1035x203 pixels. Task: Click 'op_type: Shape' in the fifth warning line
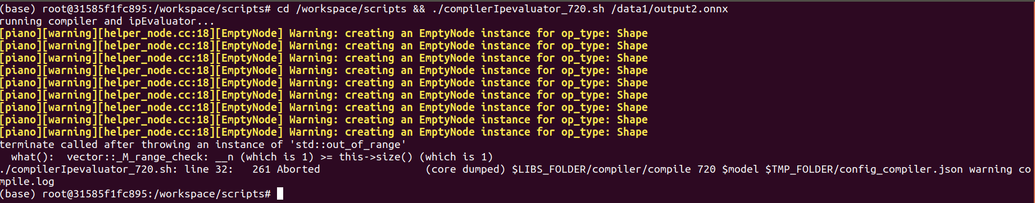(x=605, y=83)
